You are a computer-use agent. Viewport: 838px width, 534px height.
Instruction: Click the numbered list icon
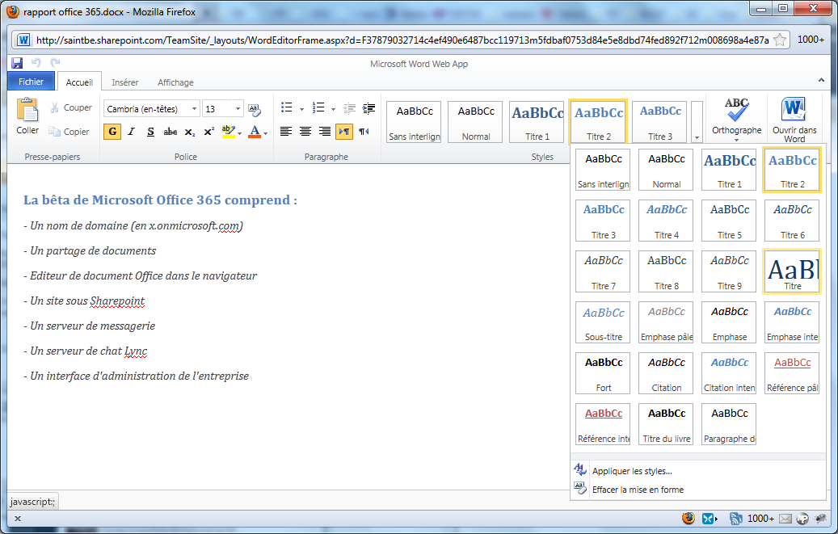click(318, 108)
